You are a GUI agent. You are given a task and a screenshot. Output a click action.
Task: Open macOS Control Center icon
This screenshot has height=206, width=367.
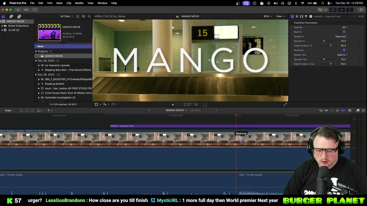329,3
